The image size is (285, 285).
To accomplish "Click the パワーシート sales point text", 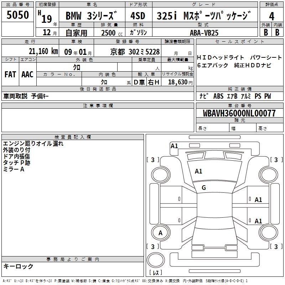I will 266,57.
